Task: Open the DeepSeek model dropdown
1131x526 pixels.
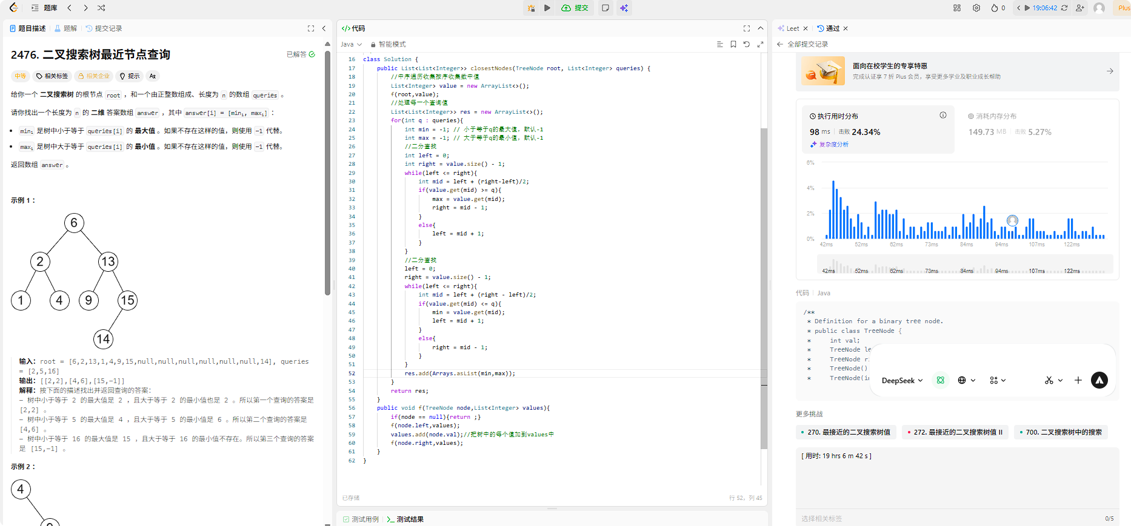Action: click(902, 381)
